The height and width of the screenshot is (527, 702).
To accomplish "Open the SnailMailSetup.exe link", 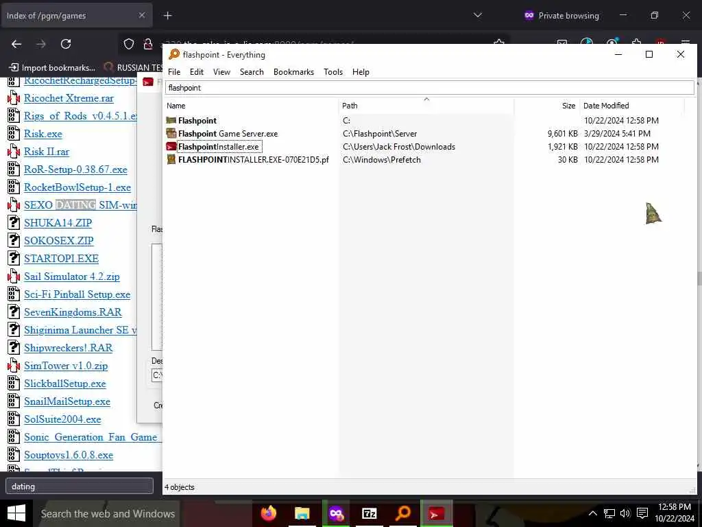I will 67,401.
